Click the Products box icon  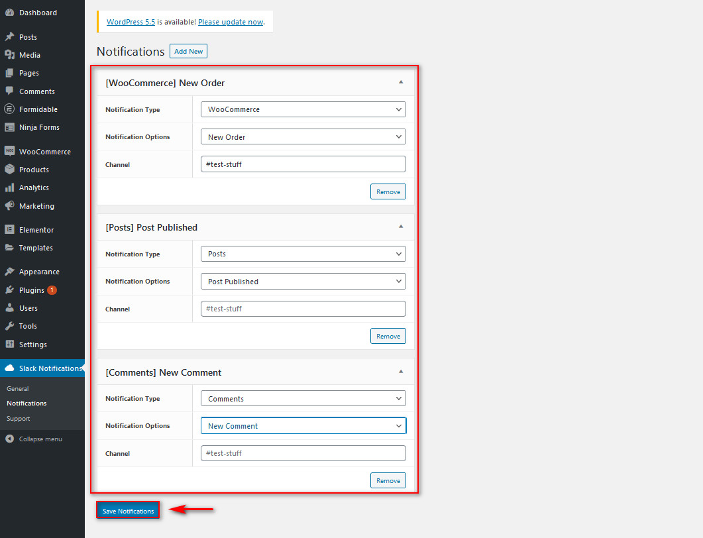pos(9,170)
